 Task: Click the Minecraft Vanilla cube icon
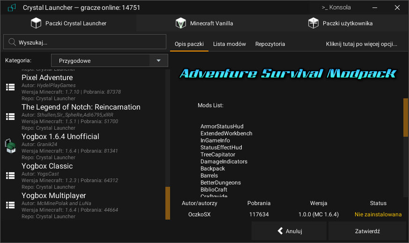click(x=180, y=23)
